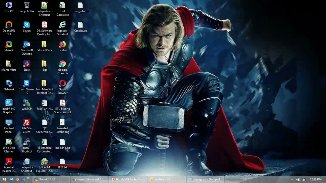
Task: Select the Wise Disk Cleaner icon
Action: coord(9,146)
